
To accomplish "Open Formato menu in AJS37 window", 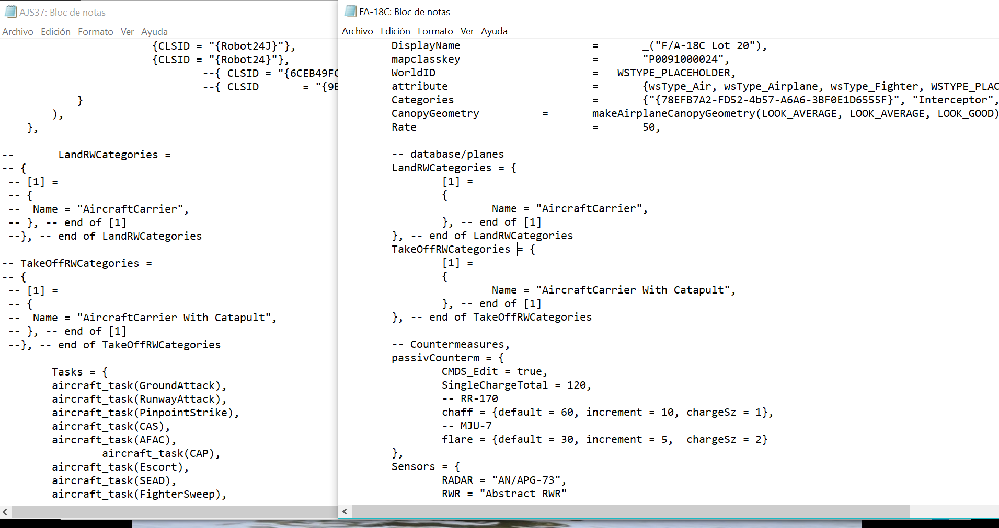I will coord(96,32).
